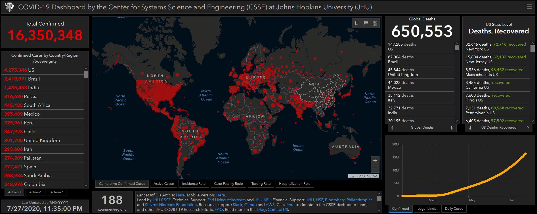Open the map legend list icon
The height and width of the screenshot is (214, 537).
tap(366, 23)
